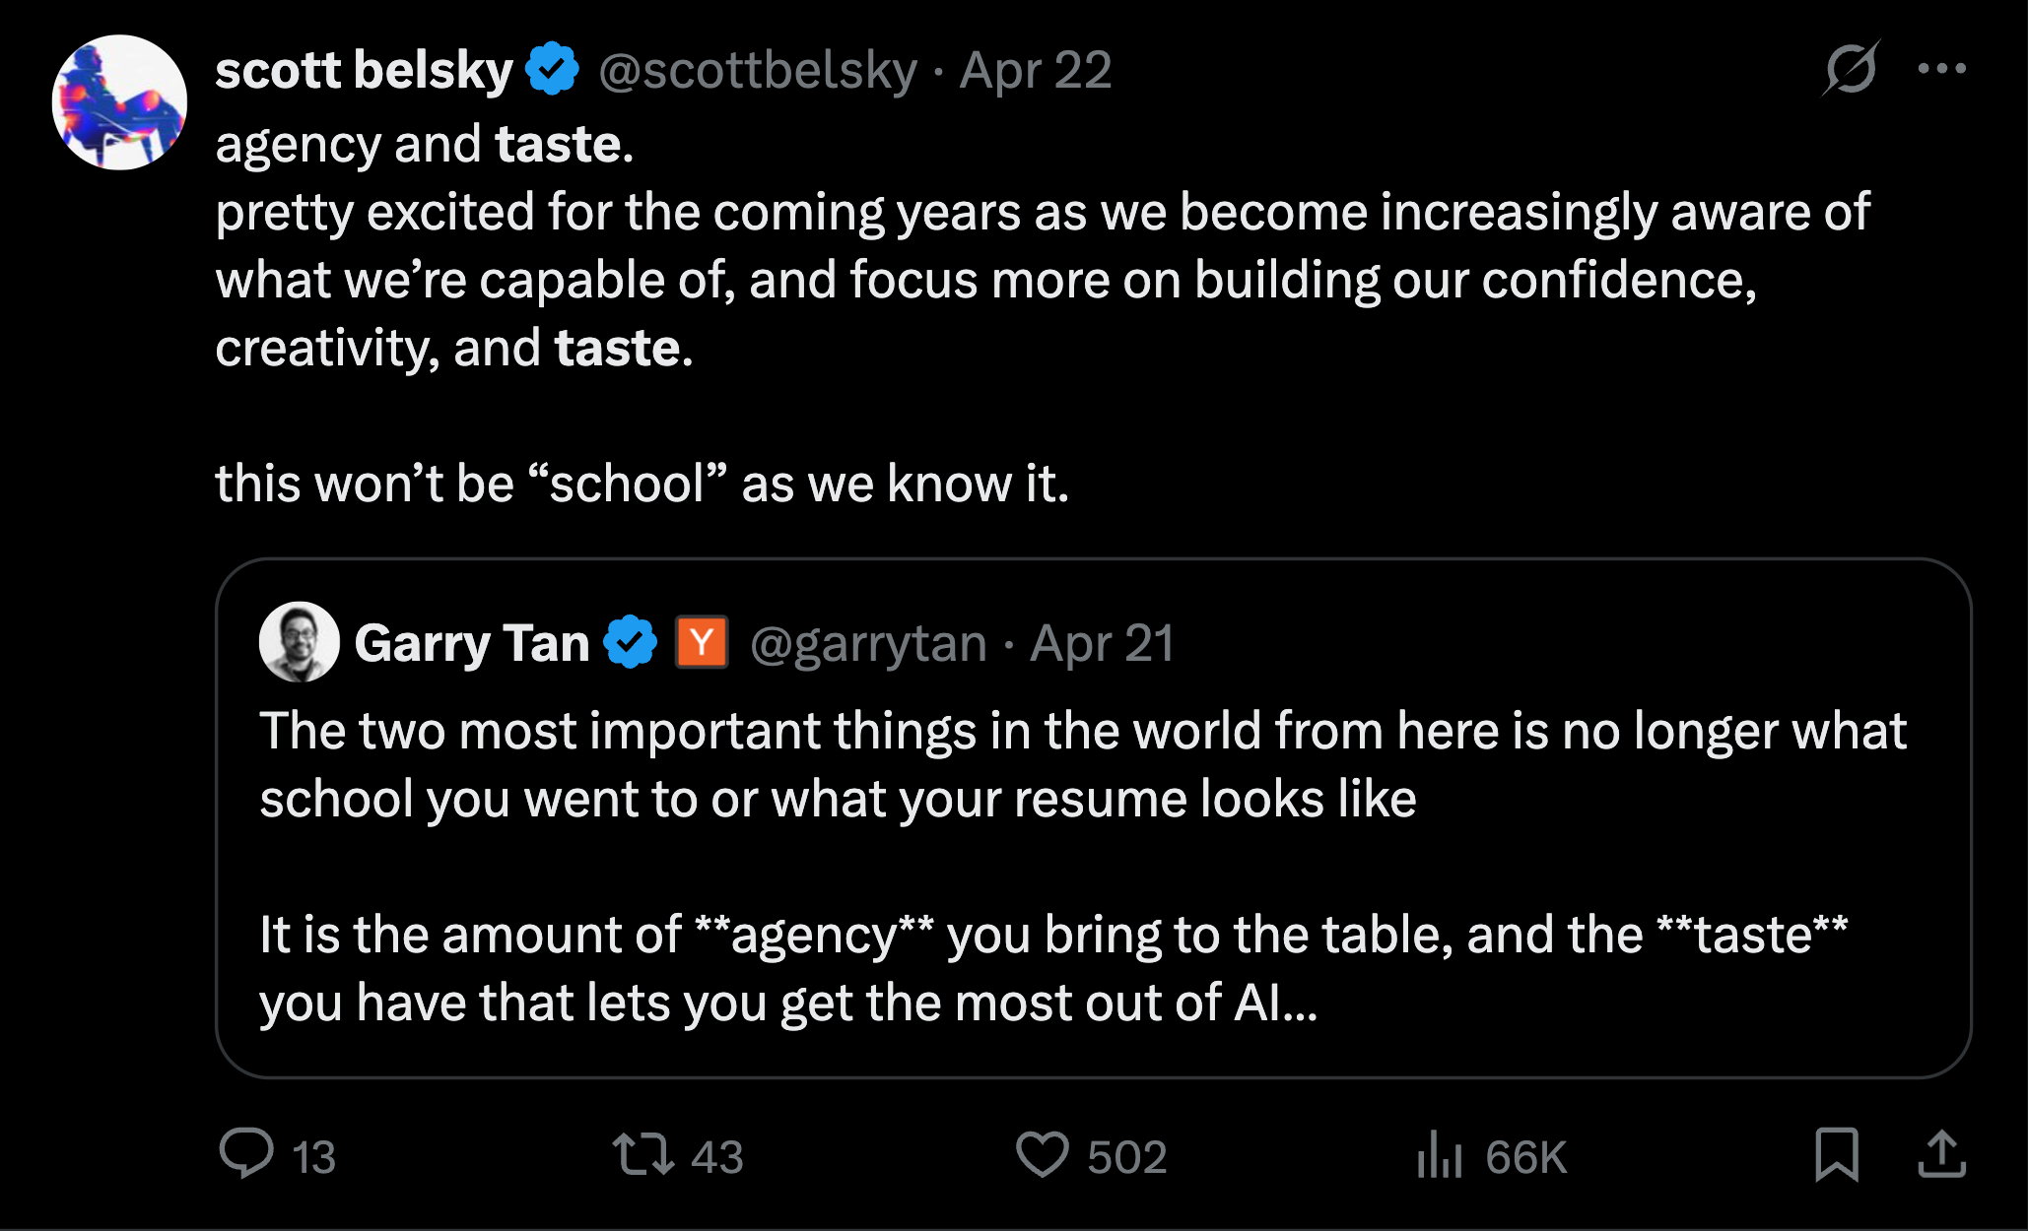Click the scott belsky display name
The width and height of the screenshot is (2028, 1231).
[x=364, y=71]
